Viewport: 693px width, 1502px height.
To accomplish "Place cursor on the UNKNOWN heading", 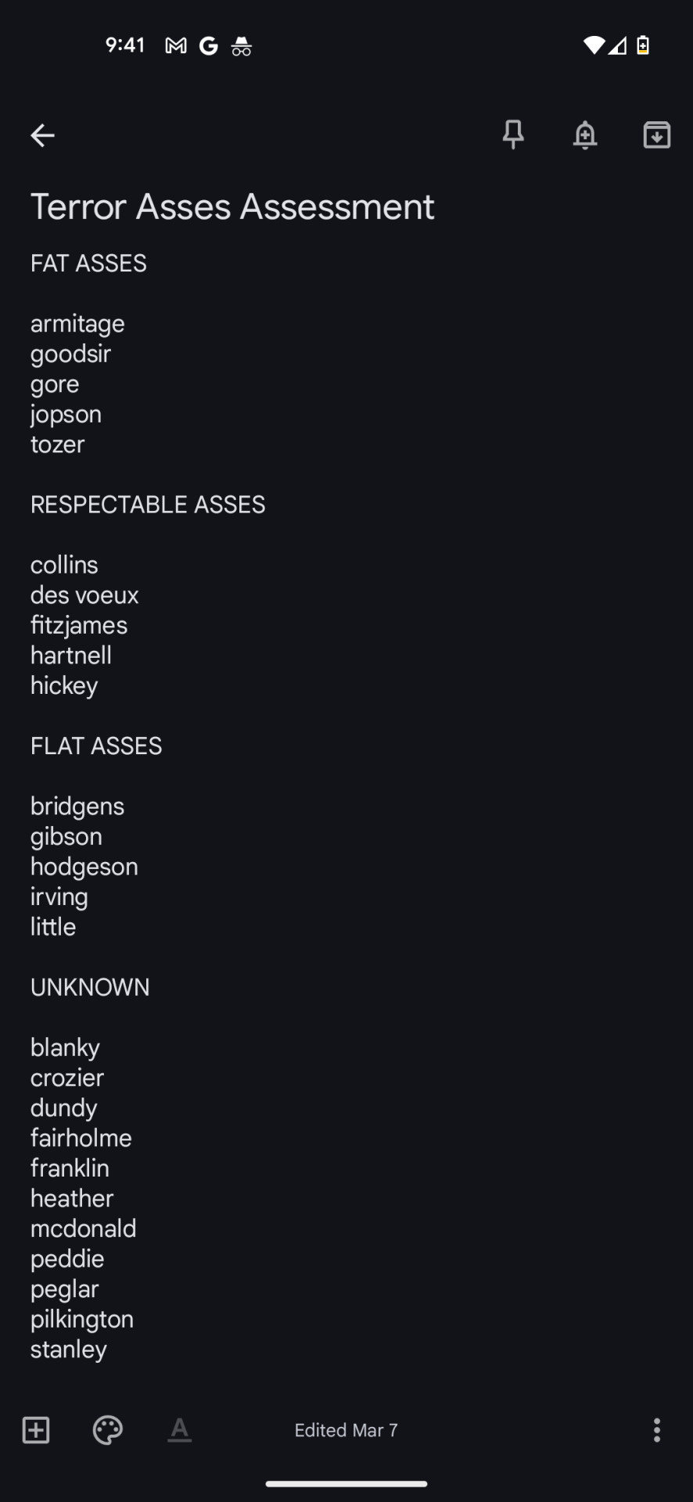I will pos(90,987).
